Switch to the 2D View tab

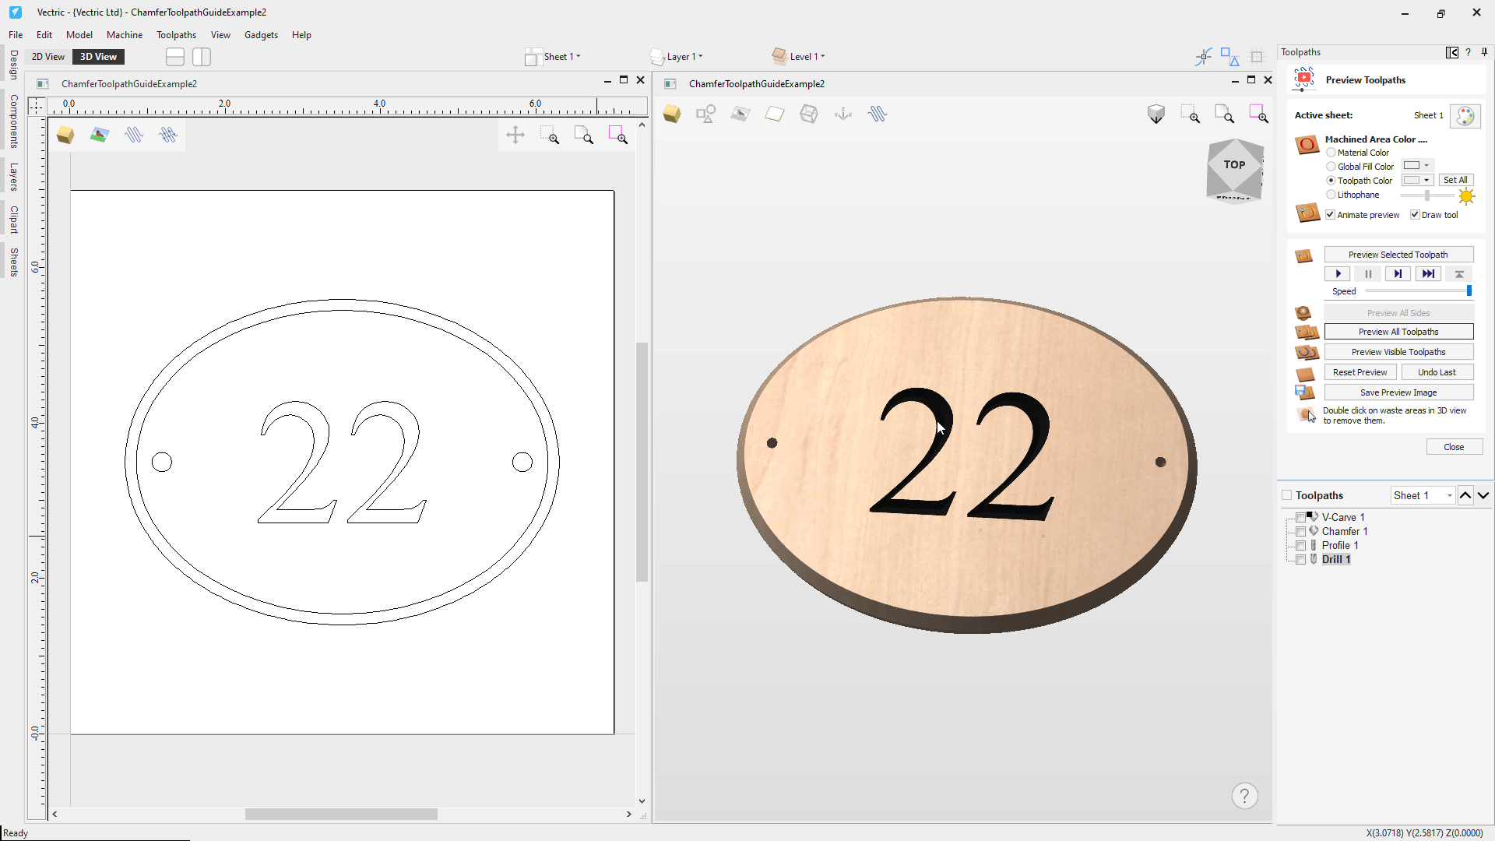[x=48, y=57]
